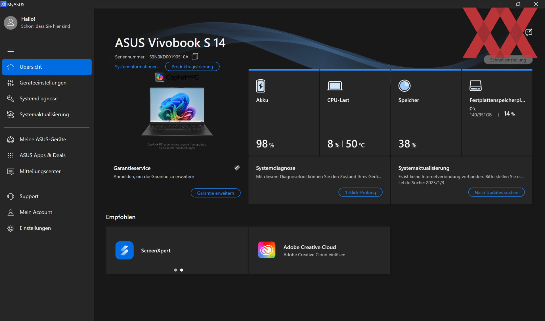Click the CPU-Last 8 % value
Viewport: 545px width, 321px height.
(333, 144)
